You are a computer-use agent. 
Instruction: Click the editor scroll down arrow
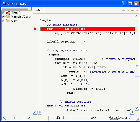(137, 109)
